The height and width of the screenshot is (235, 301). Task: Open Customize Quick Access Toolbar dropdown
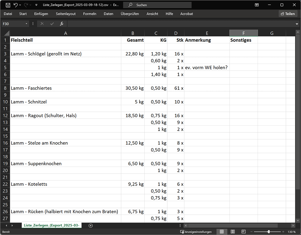[36, 5]
